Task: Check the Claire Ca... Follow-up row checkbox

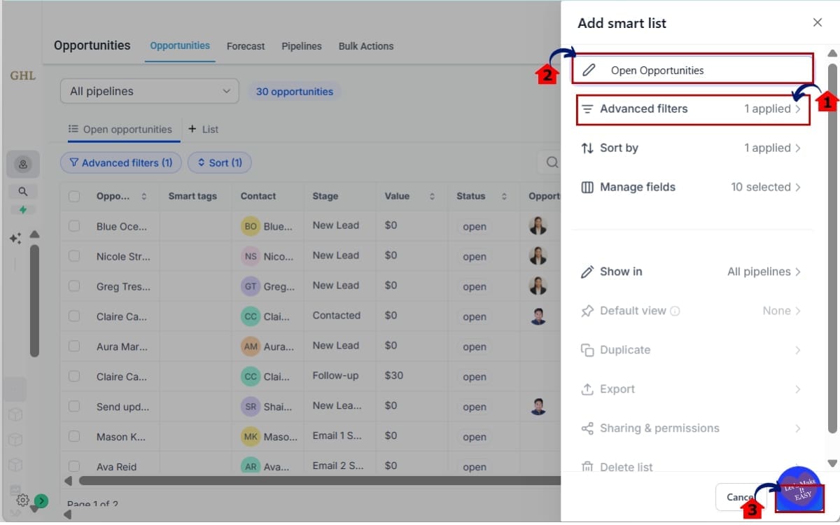Action: [x=74, y=376]
